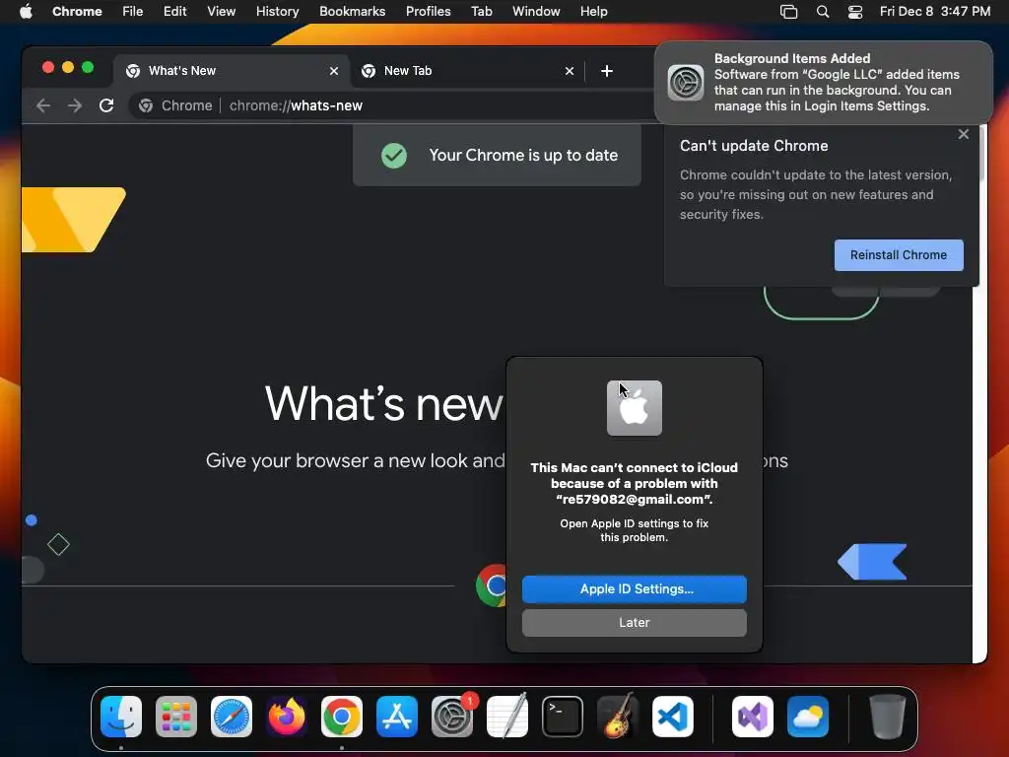Open the Help menu
1009x757 pixels.
[594, 12]
